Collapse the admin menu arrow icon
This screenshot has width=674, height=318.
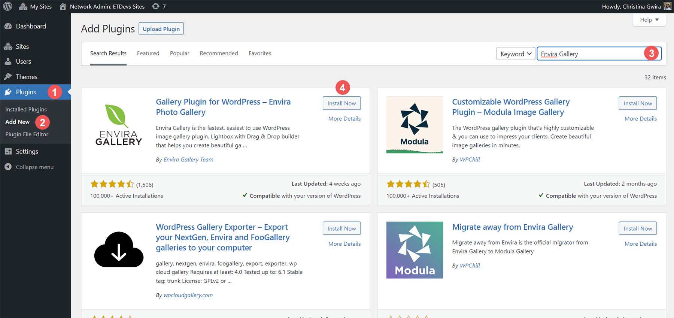[x=8, y=167]
